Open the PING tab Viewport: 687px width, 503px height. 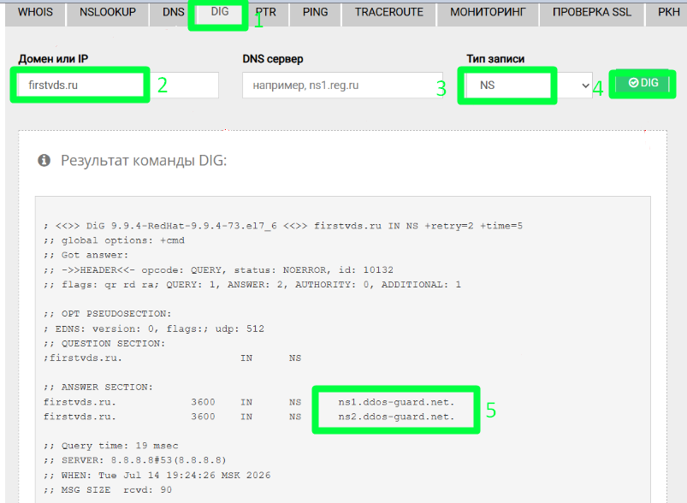click(x=315, y=13)
